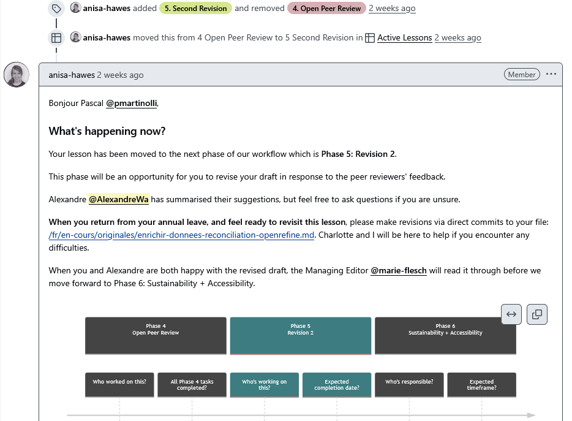Click the expand diagram arrows icon
This screenshot has width=572, height=421.
pyautogui.click(x=511, y=314)
